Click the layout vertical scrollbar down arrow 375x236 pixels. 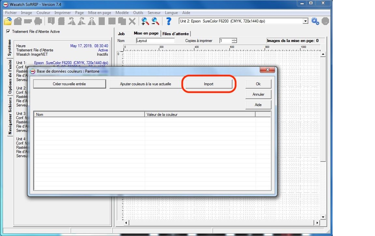tap(323, 217)
